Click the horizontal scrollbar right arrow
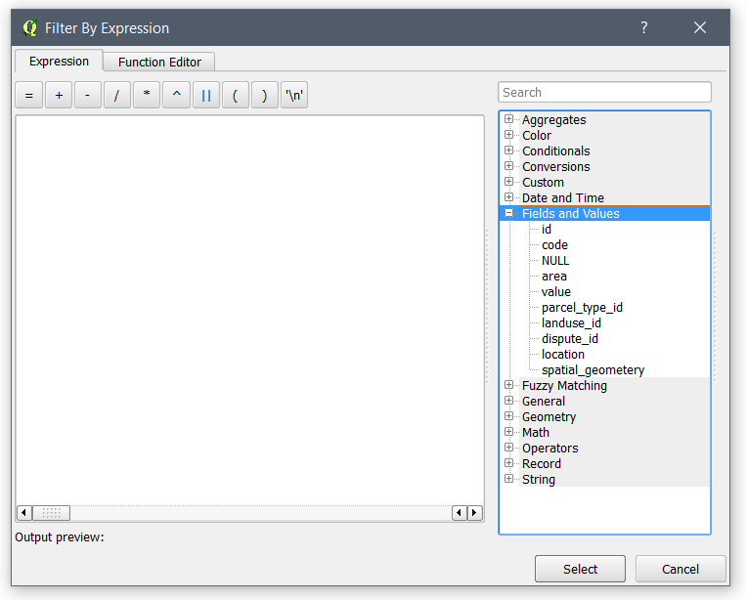Image resolution: width=747 pixels, height=600 pixels. [x=475, y=513]
